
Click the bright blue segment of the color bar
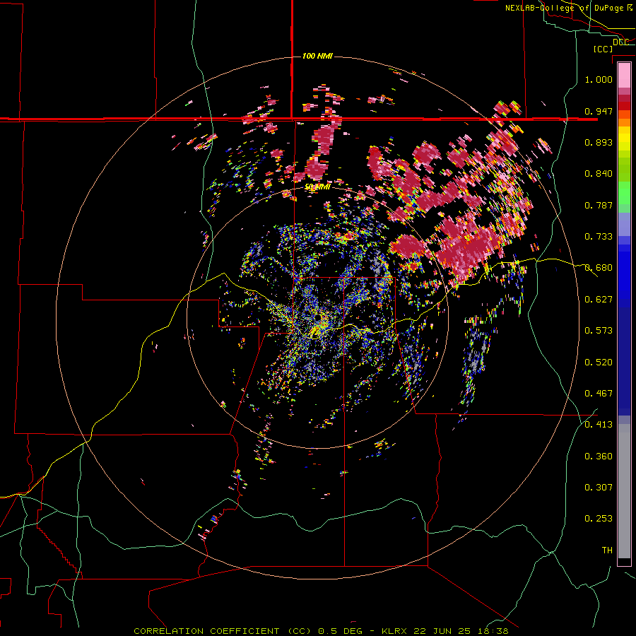pos(624,276)
